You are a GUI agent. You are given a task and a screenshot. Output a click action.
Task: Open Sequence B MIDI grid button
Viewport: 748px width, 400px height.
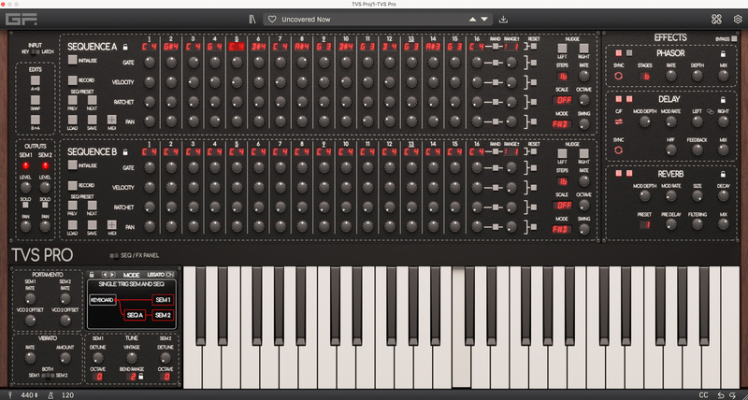tap(112, 224)
